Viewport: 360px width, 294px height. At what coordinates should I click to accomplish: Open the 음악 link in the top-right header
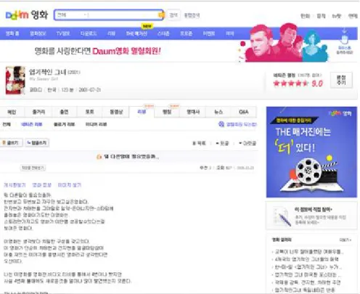(321, 16)
